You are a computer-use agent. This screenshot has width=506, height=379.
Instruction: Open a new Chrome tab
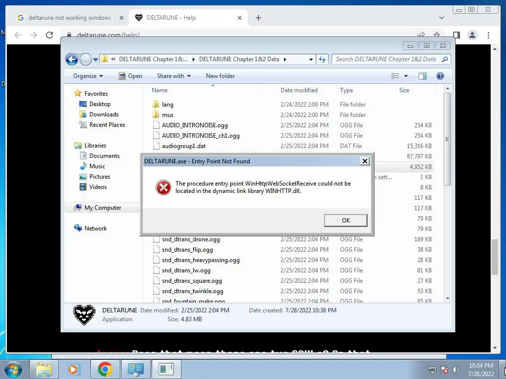[258, 18]
